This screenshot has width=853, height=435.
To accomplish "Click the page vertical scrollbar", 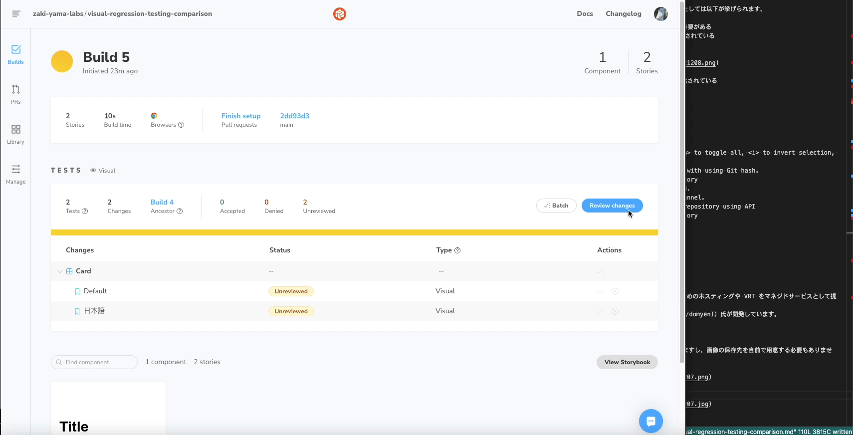I will [682, 182].
